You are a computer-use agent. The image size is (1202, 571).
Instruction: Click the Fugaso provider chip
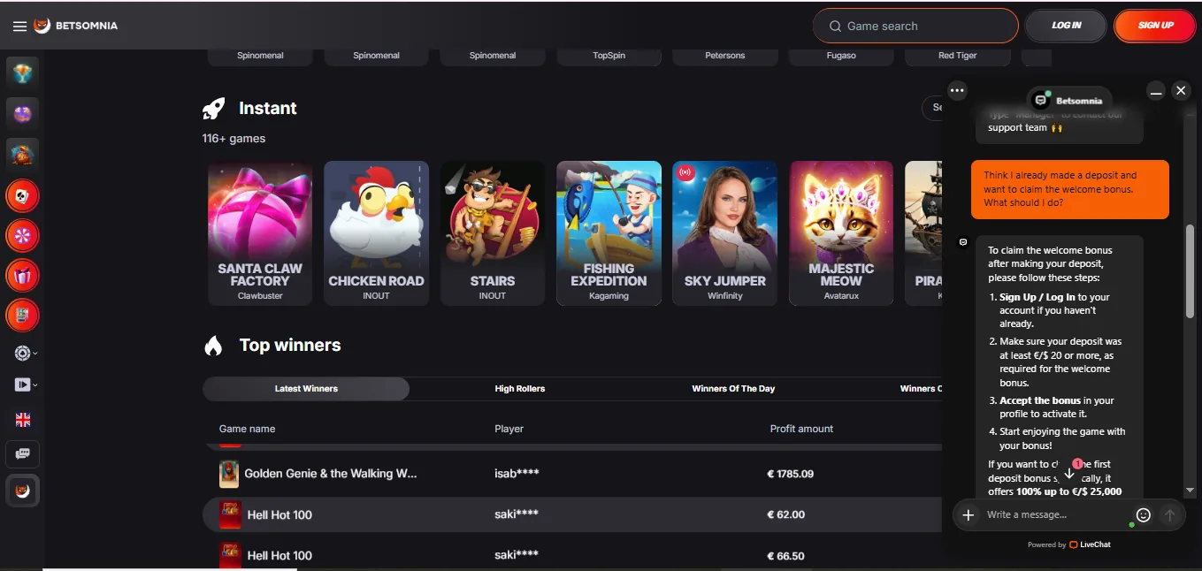(841, 56)
